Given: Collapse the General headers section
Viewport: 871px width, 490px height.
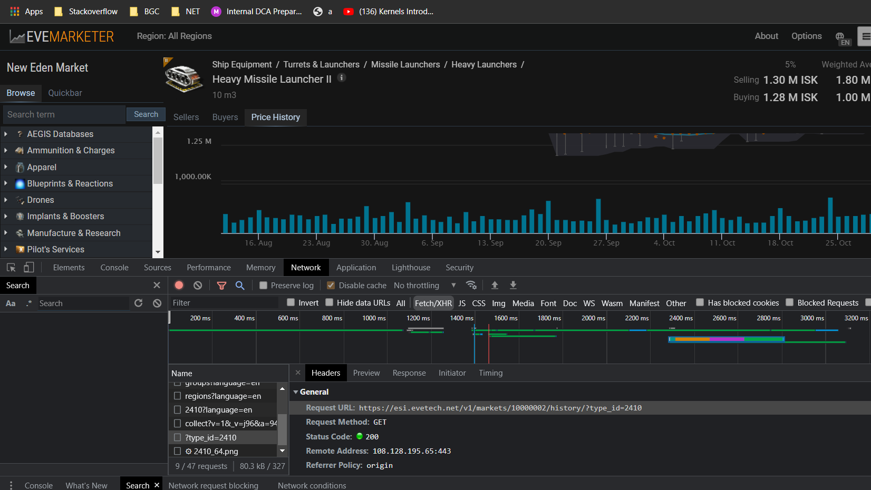Looking at the screenshot, I should click(296, 392).
